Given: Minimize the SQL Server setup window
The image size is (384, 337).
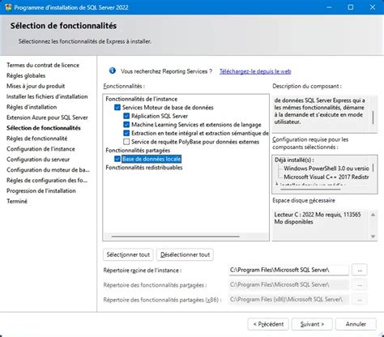Looking at the screenshot, I should pos(329,7).
